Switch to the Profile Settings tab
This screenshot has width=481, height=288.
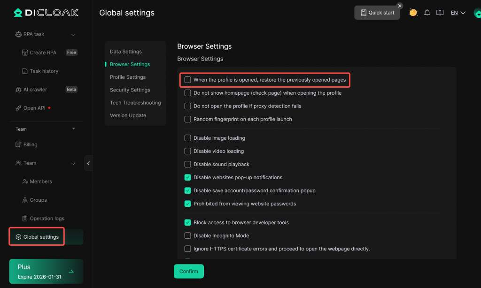pyautogui.click(x=128, y=77)
